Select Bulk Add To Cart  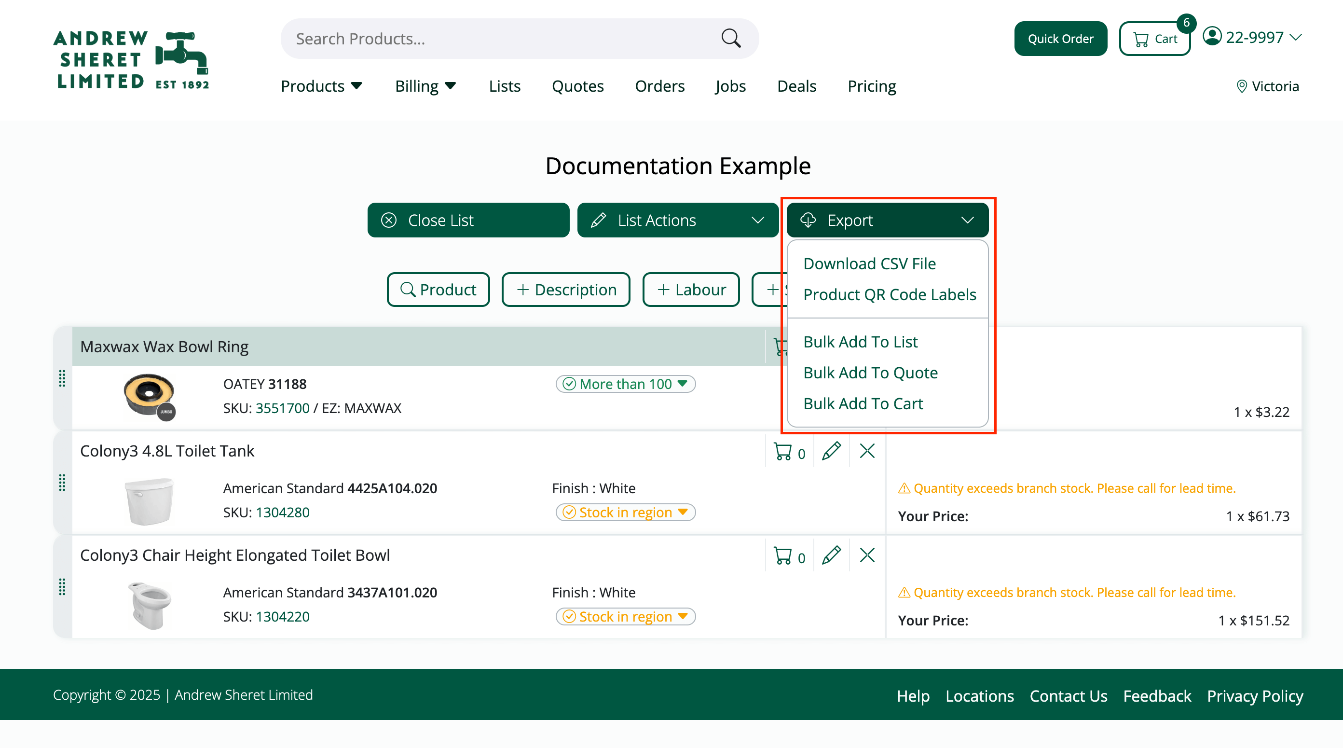[x=863, y=404]
